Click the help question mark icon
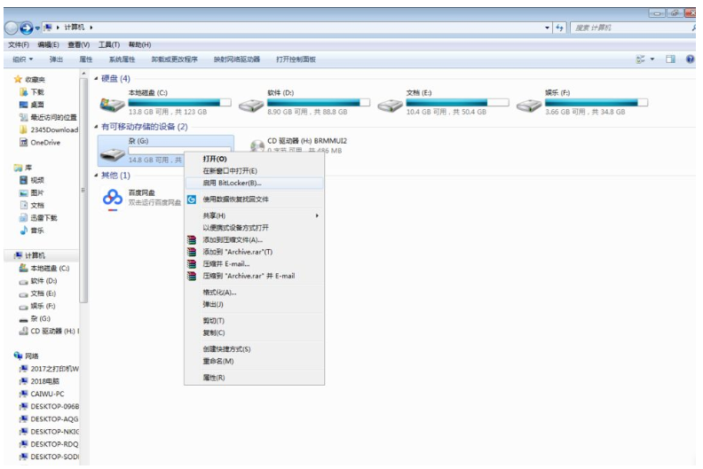 pyautogui.click(x=690, y=59)
